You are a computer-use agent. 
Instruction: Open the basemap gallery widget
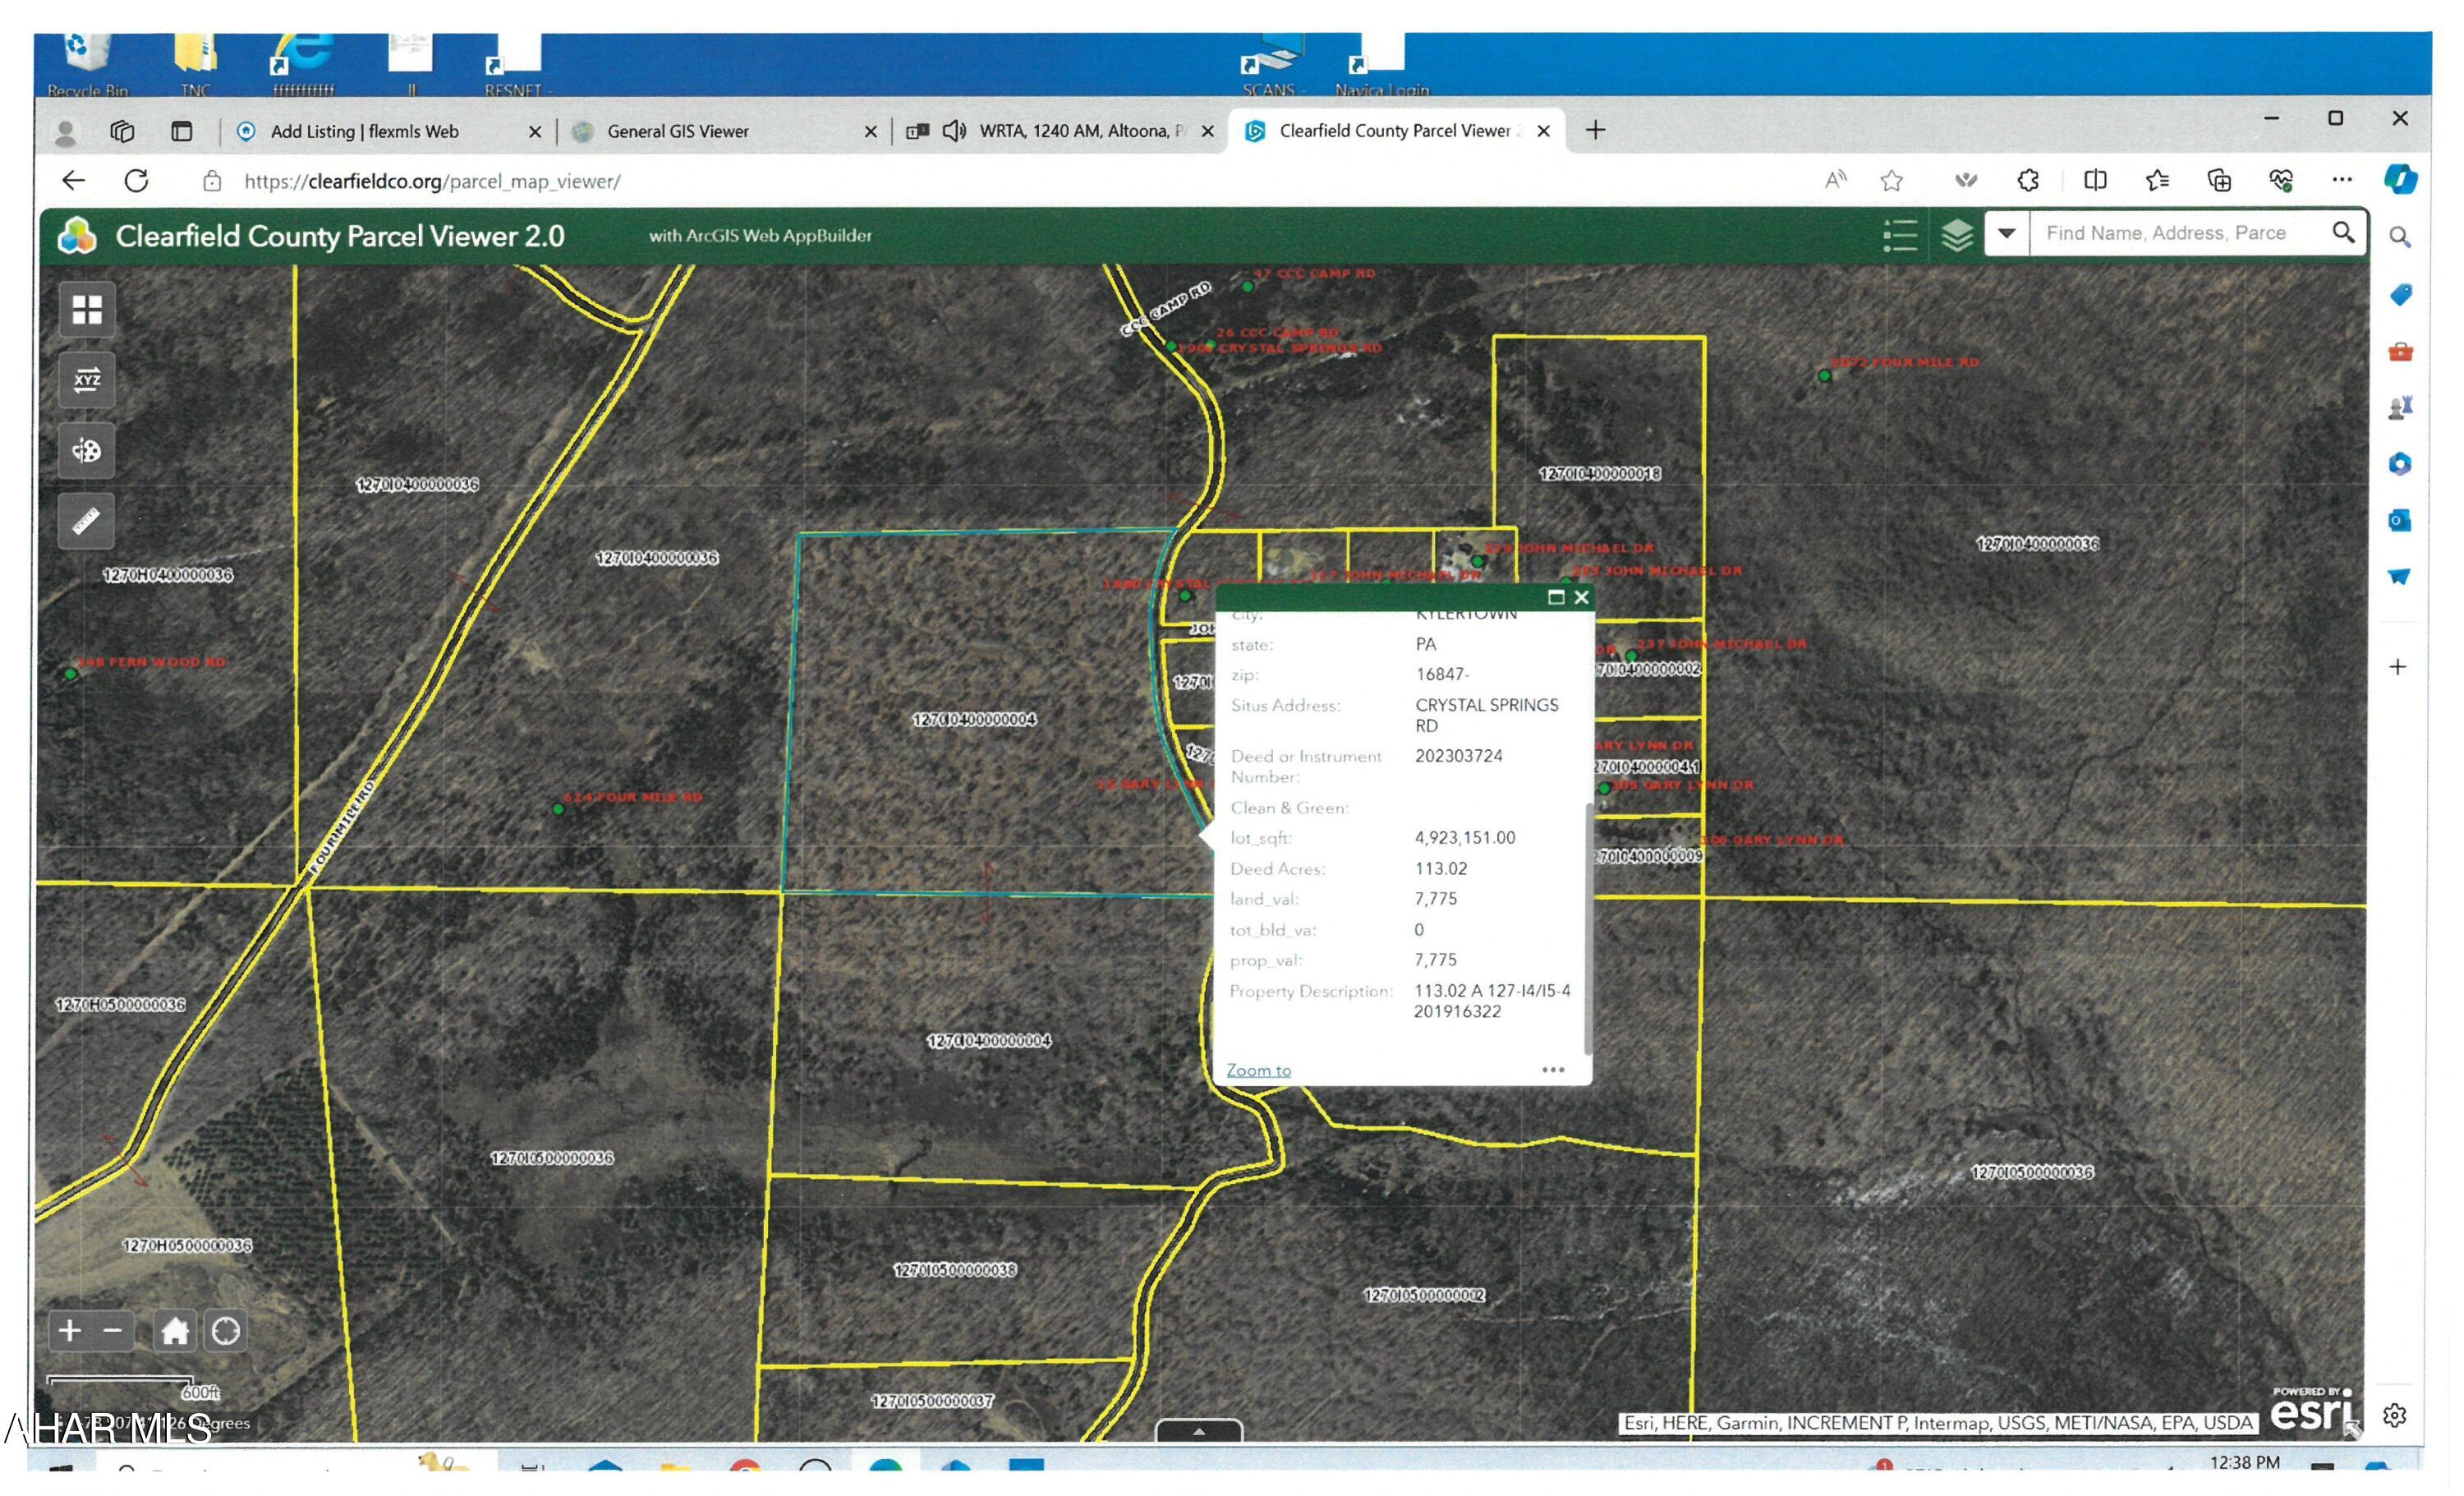pos(87,310)
